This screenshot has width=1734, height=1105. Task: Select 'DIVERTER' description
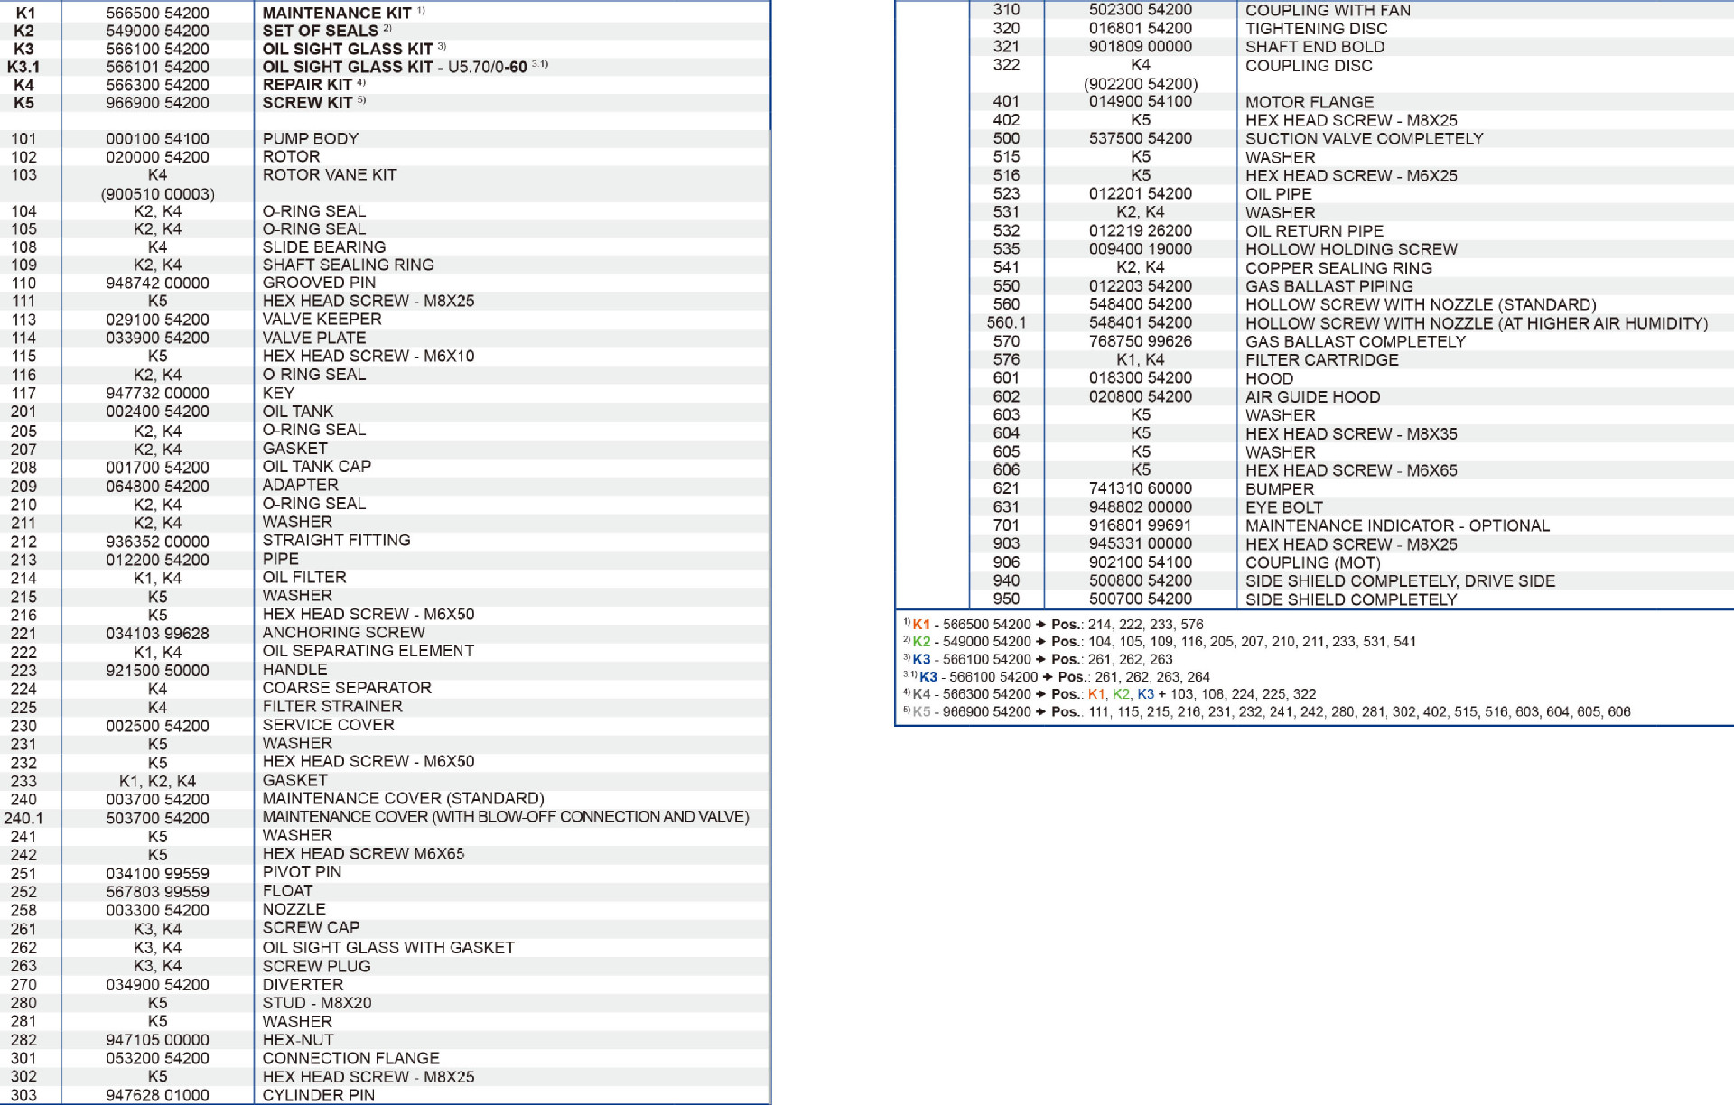click(x=303, y=985)
